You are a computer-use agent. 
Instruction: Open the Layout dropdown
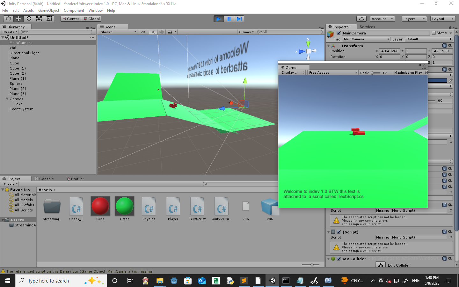pyautogui.click(x=443, y=19)
